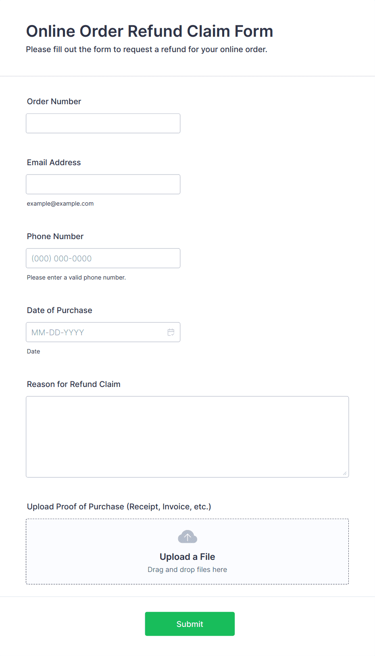Grab the textarea resize handle corner
The width and height of the screenshot is (375, 656).
tap(345, 473)
